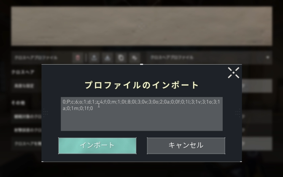This screenshot has height=177, width=283.
Task: Select the blurred その他 section heading
Action: click(18, 103)
